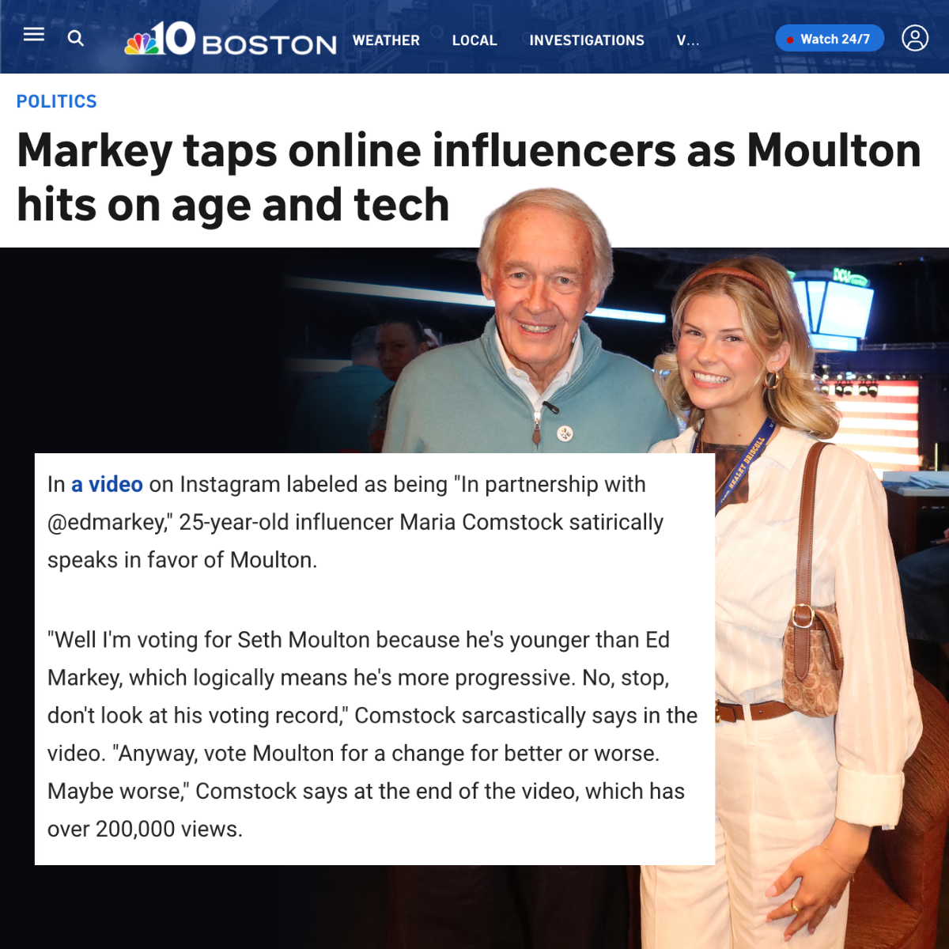Open the hamburger menu icon
The height and width of the screenshot is (949, 949).
(34, 35)
